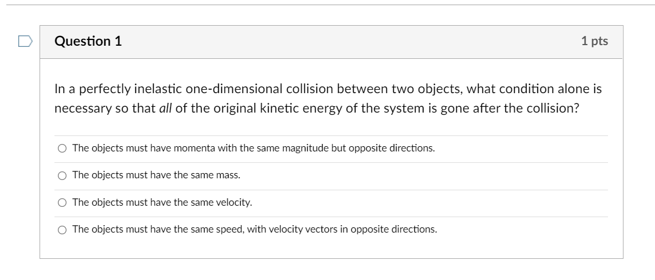Pick the same velocity radio button
Image resolution: width=655 pixels, height=280 pixels.
coord(62,203)
